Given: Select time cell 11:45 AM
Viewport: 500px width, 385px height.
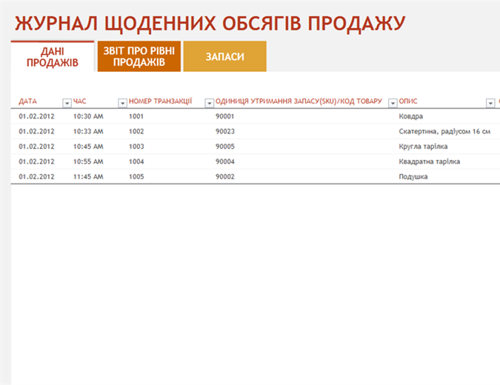Looking at the screenshot, I should tap(88, 176).
